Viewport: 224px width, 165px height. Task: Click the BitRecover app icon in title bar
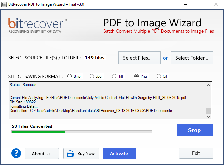point(4,4)
